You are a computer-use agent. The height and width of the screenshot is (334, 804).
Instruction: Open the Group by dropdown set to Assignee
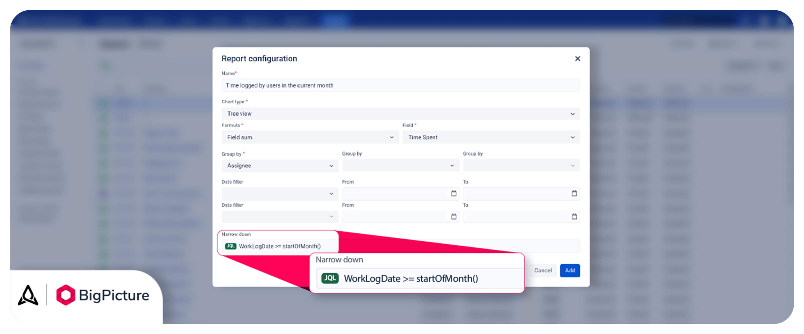click(280, 165)
